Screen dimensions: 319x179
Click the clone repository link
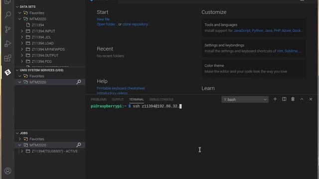pyautogui.click(x=136, y=24)
